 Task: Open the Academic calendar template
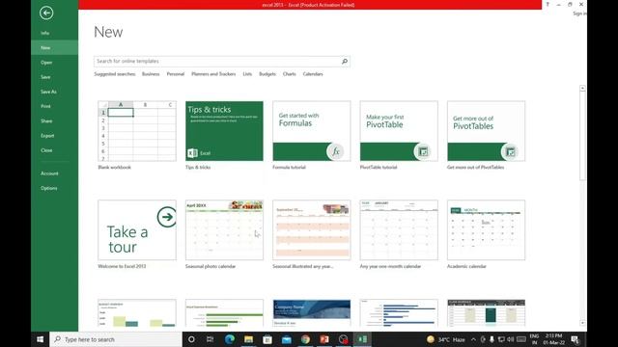[x=486, y=230]
